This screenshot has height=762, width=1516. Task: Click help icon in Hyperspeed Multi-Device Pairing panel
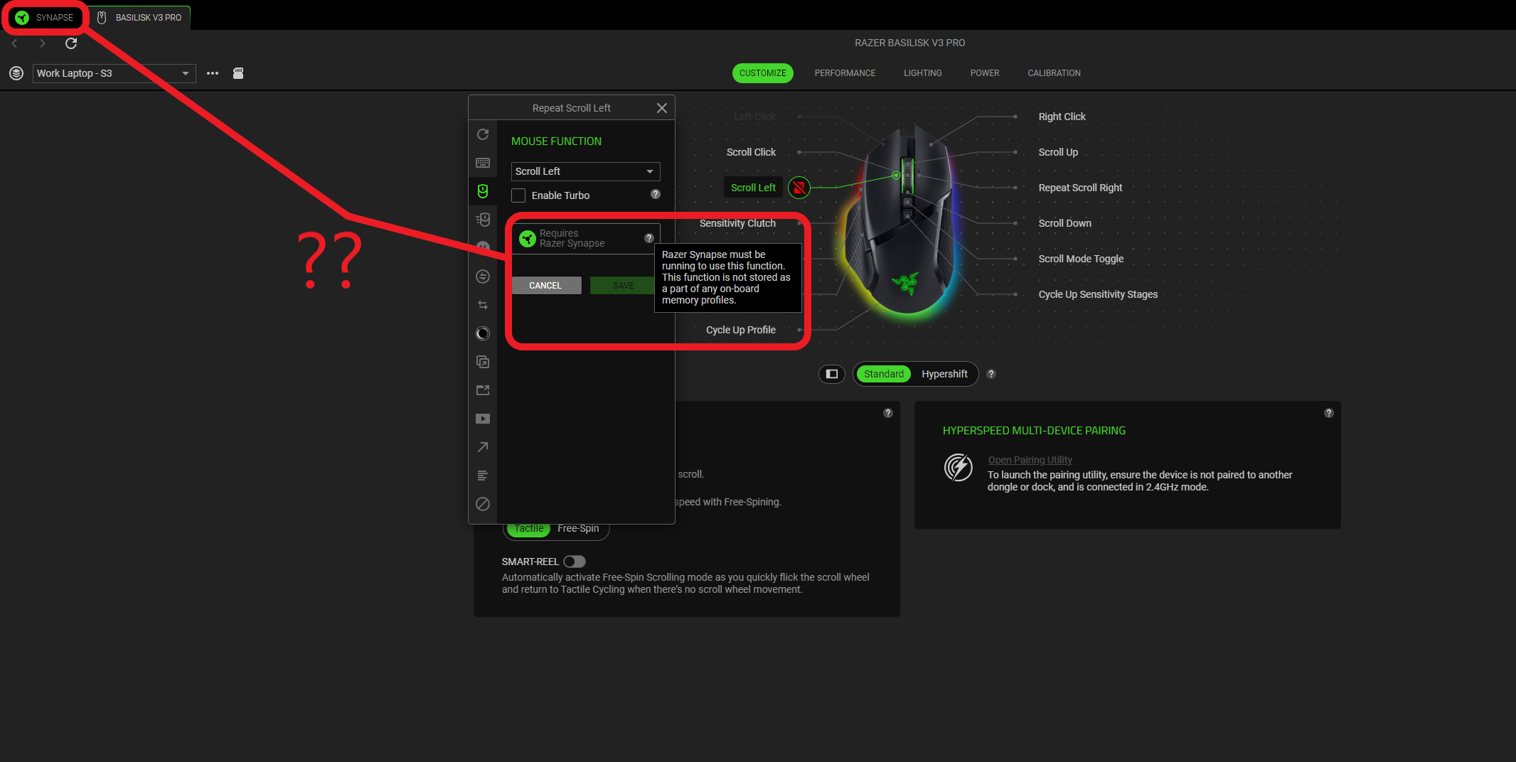tap(1329, 413)
